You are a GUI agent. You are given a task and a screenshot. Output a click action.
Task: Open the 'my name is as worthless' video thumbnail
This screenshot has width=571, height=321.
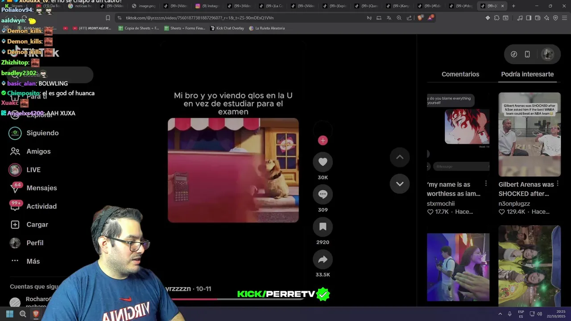pos(458,134)
